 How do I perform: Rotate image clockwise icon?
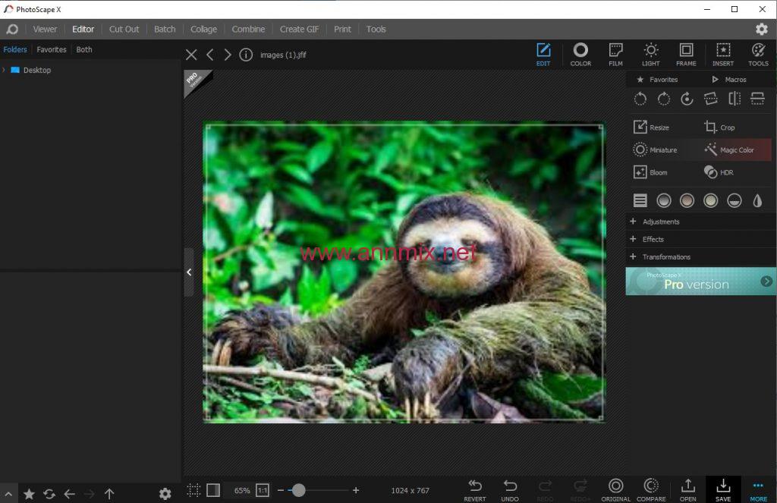(663, 99)
